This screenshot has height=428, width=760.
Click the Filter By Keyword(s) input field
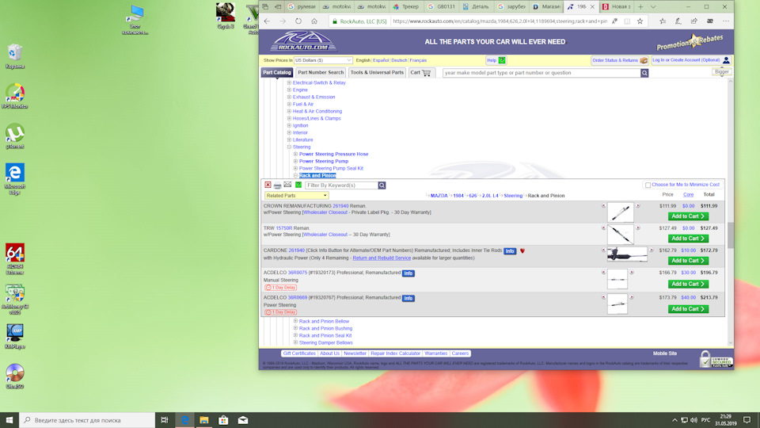click(341, 185)
